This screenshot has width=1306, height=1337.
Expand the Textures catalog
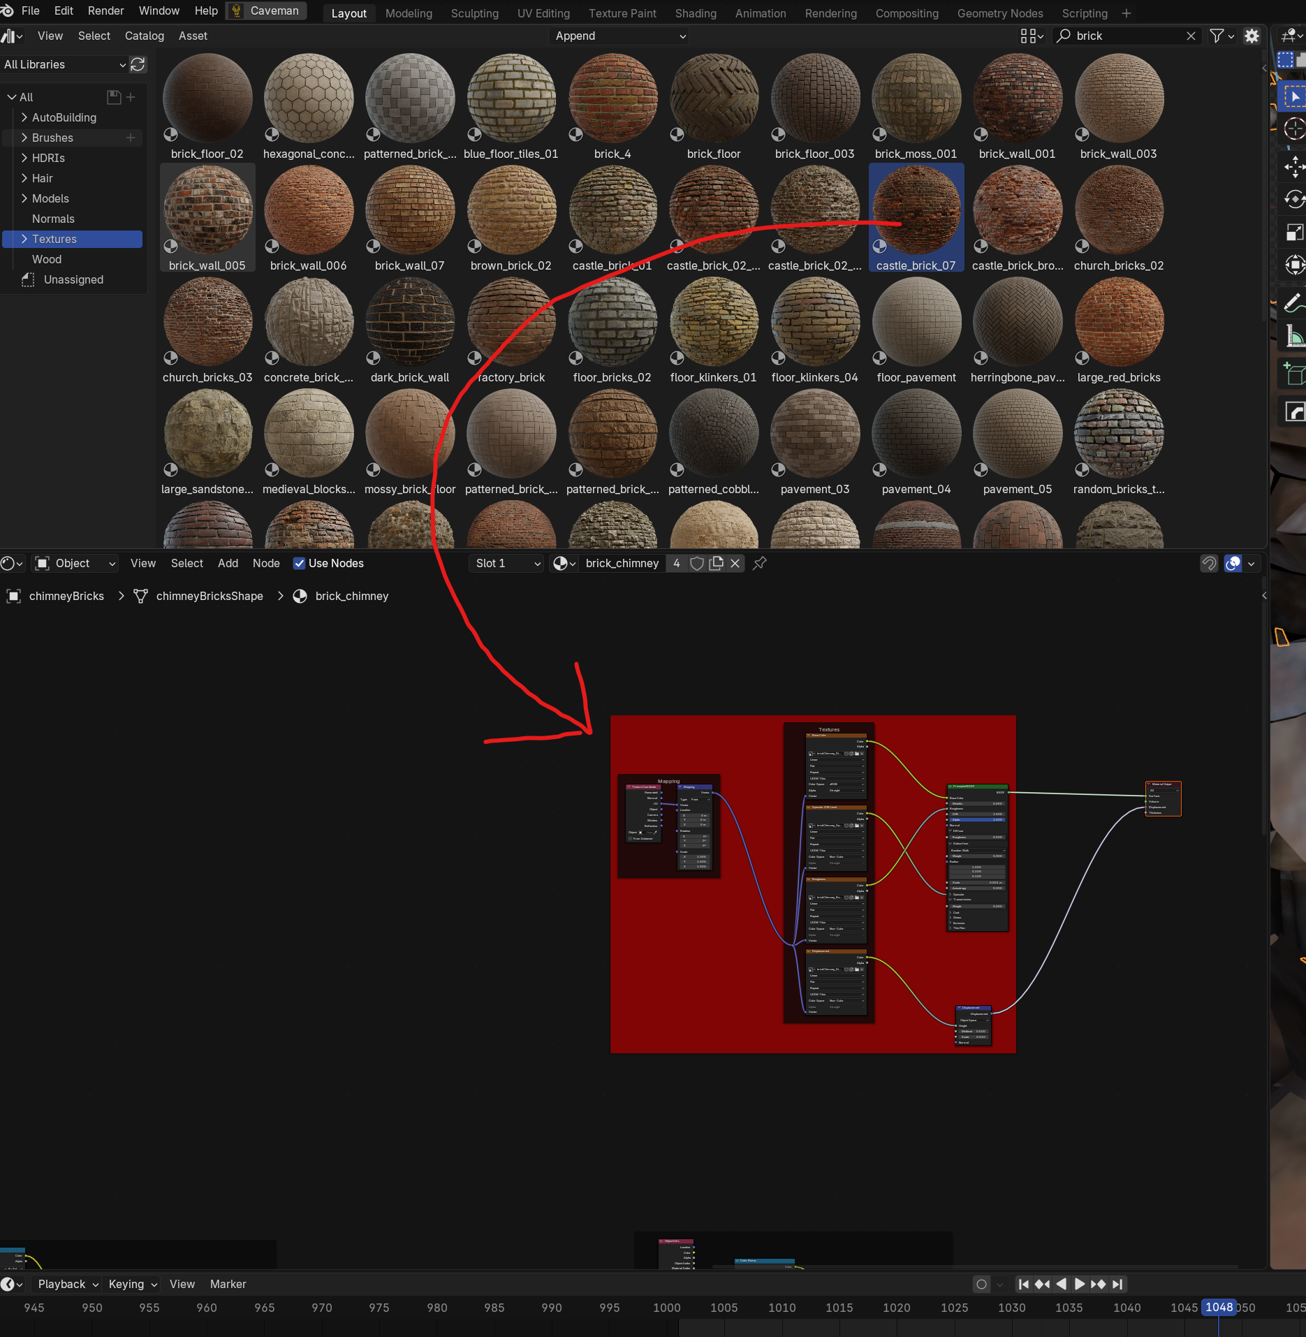(24, 239)
